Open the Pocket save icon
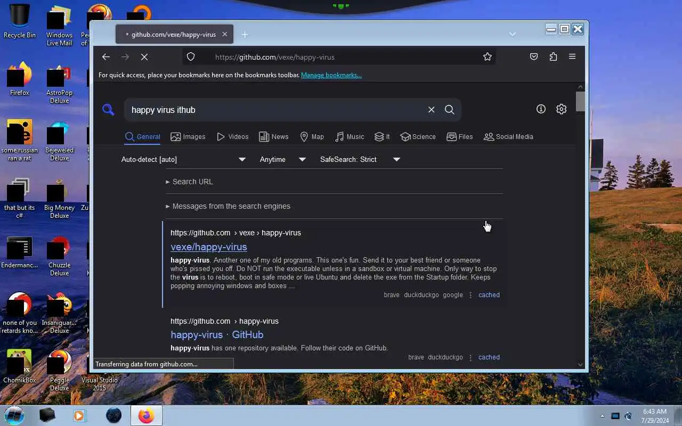Viewport: 682px width, 426px height. (x=534, y=57)
